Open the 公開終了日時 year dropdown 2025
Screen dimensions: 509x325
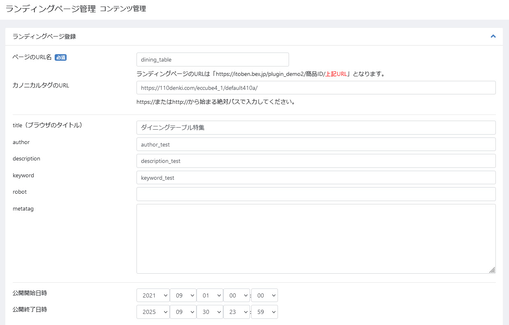(x=153, y=312)
